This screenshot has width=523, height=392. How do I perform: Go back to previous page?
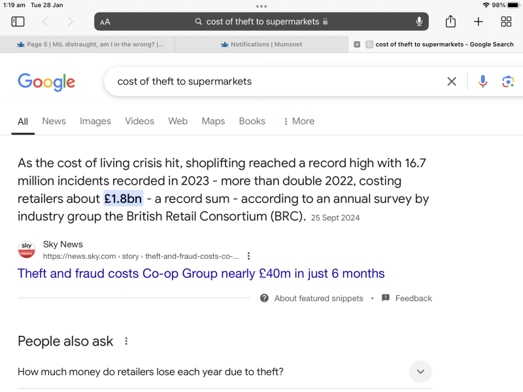tap(45, 22)
